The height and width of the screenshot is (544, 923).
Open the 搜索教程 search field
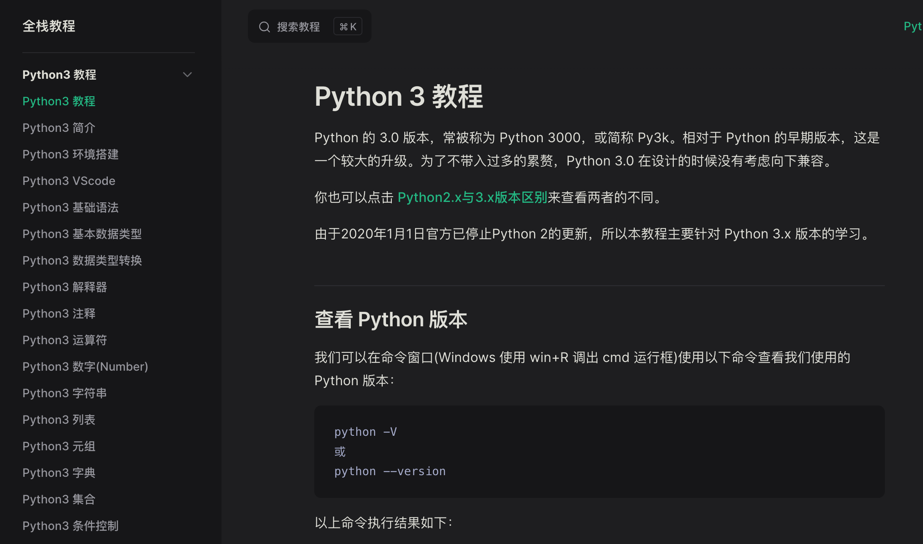pos(309,26)
